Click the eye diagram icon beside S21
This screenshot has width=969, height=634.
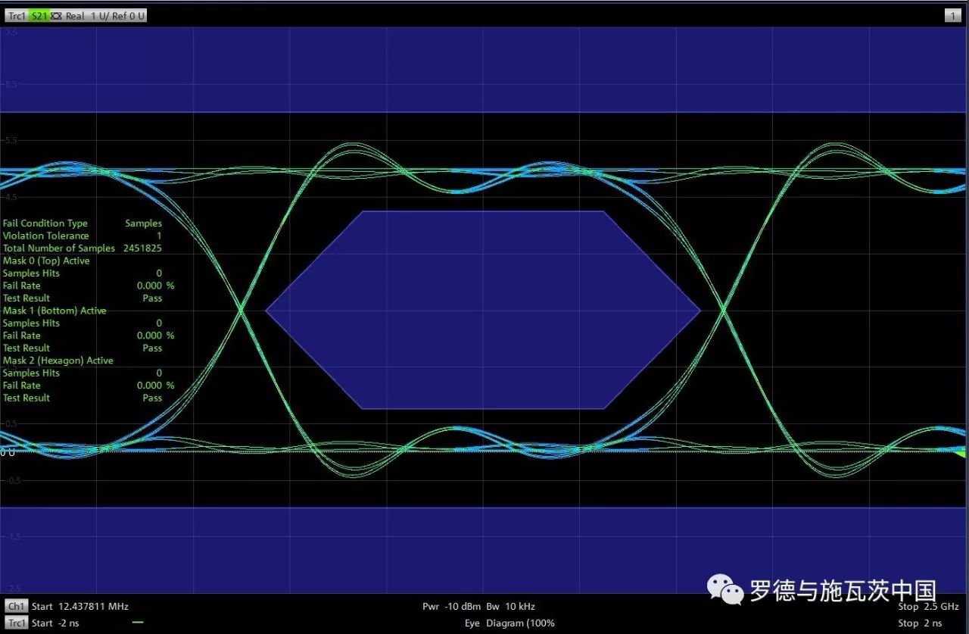[x=56, y=16]
